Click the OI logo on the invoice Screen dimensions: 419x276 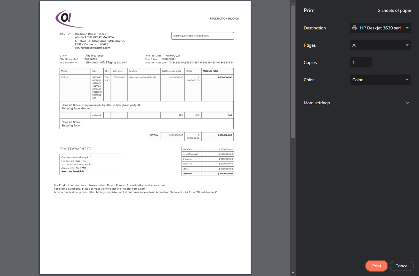click(69, 19)
